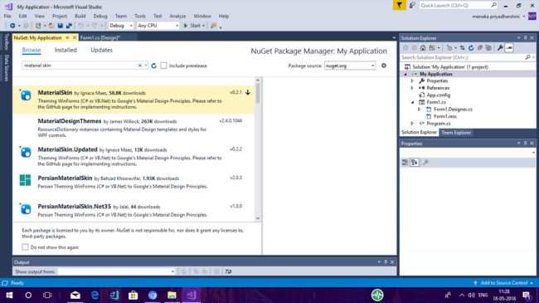539x303 pixels.
Task: Expand the References node
Action: pos(412,88)
